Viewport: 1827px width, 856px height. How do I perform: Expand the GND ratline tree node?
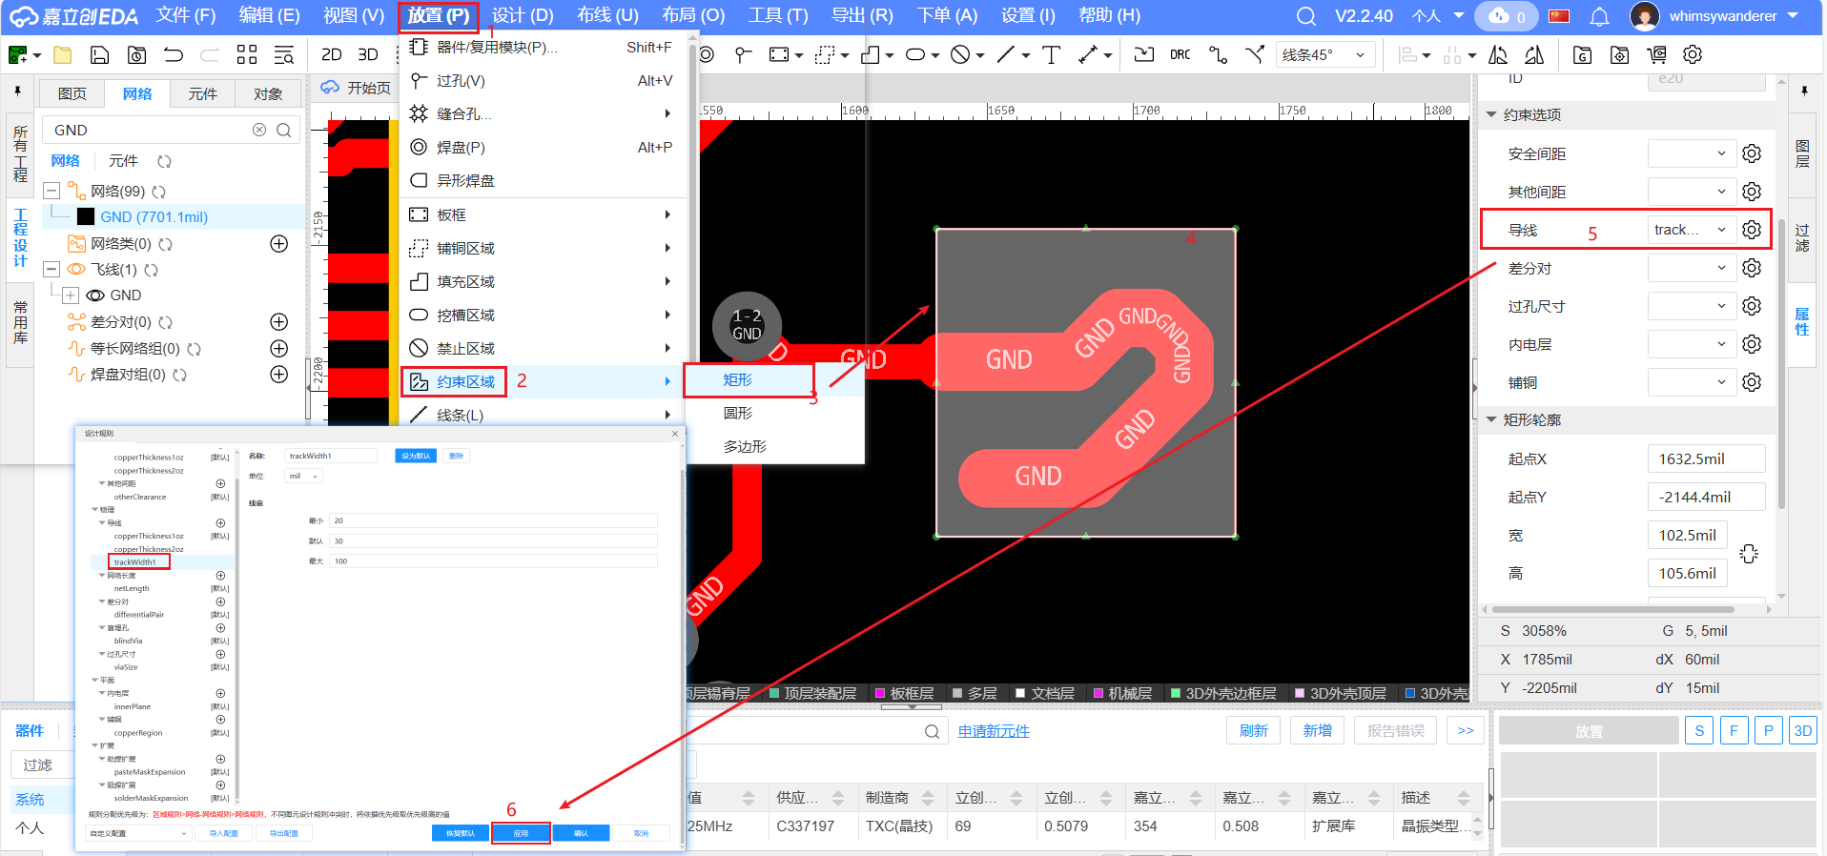71,296
